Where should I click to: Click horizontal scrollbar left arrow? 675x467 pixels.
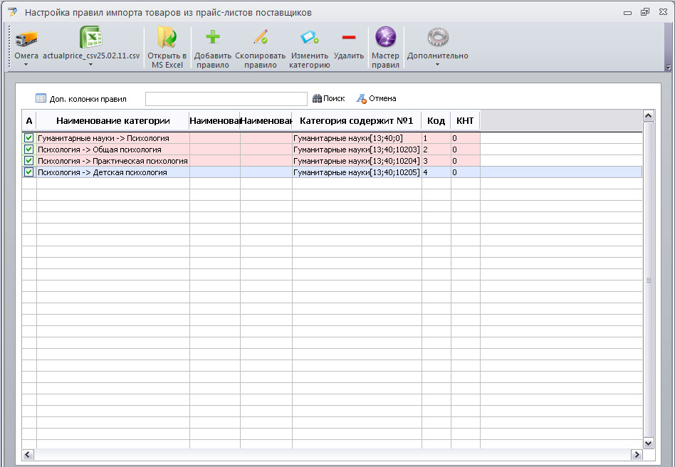point(28,454)
